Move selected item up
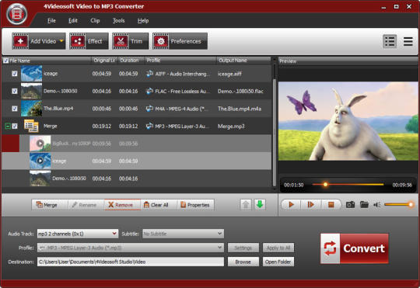 pos(245,205)
